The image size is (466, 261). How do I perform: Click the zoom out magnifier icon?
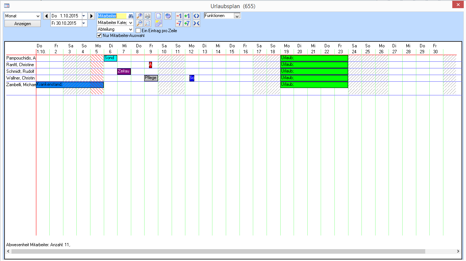click(x=139, y=23)
